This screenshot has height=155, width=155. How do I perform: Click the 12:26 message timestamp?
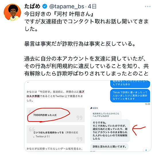(x=148, y=104)
